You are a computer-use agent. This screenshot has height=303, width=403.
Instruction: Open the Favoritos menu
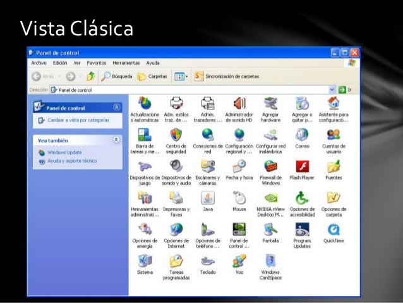coord(97,63)
